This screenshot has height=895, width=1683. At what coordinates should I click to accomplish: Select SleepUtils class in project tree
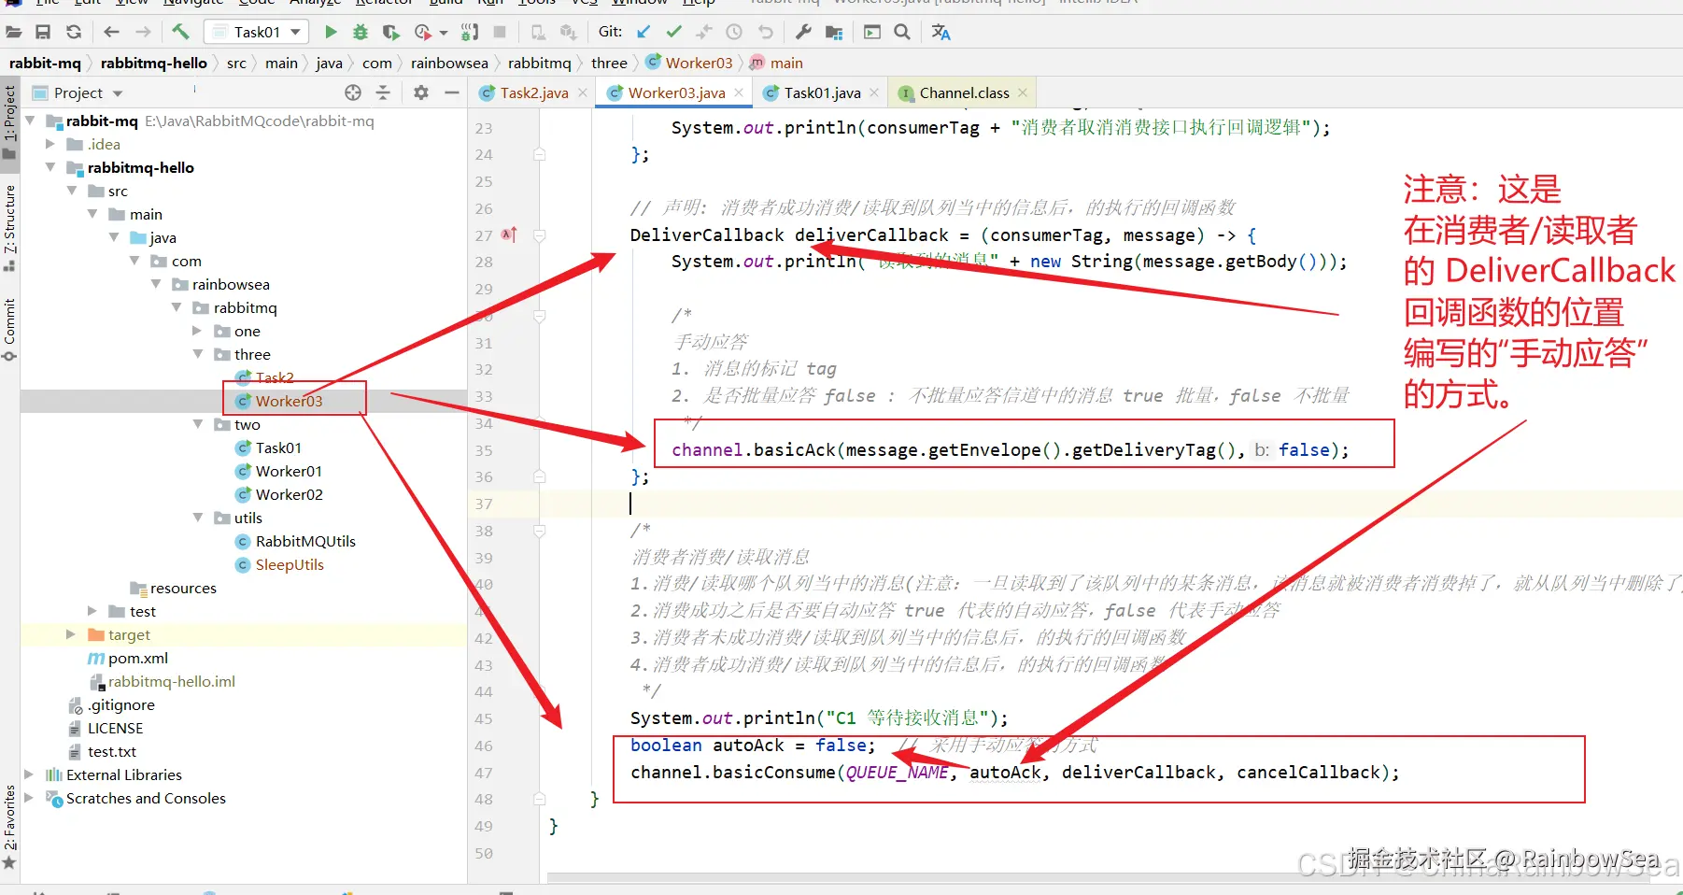pos(290,564)
